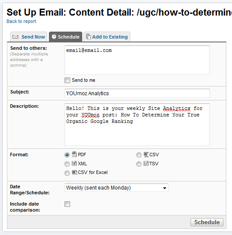Click the pages icon on Add to Existing
The width and height of the screenshot is (232, 235).
(88, 36)
